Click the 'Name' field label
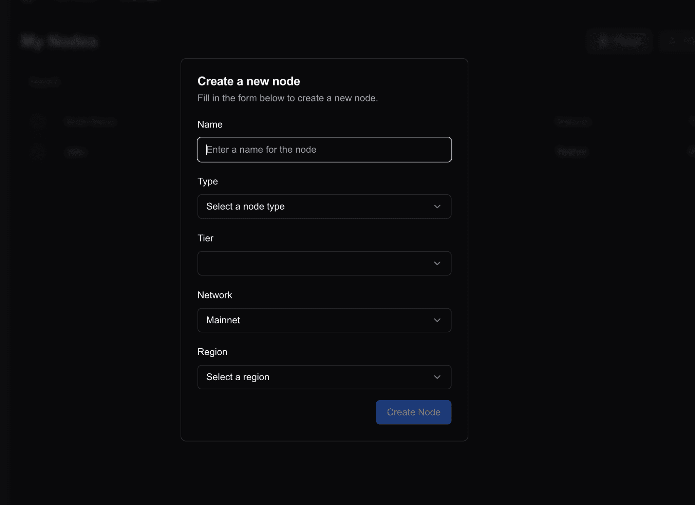Image resolution: width=695 pixels, height=505 pixels. pyautogui.click(x=210, y=124)
